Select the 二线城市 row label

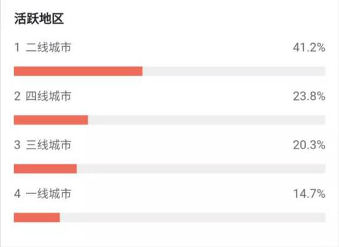49,47
